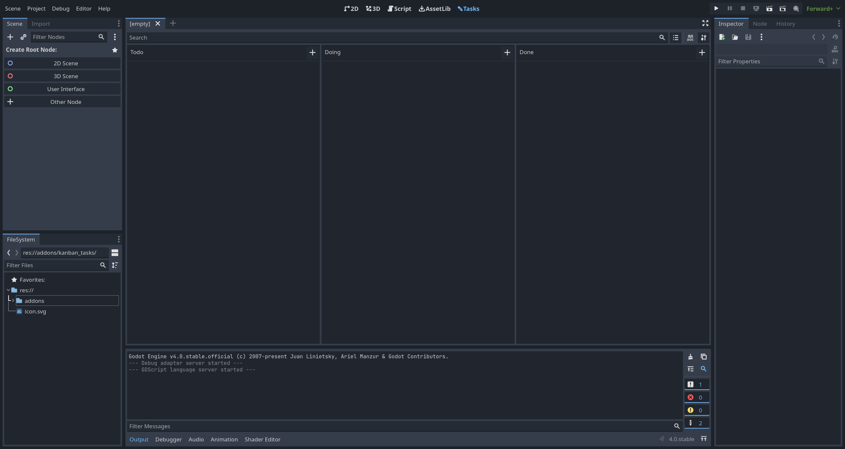Viewport: 845px width, 449px height.
Task: Create a 2D Scene root node
Action: tap(66, 63)
